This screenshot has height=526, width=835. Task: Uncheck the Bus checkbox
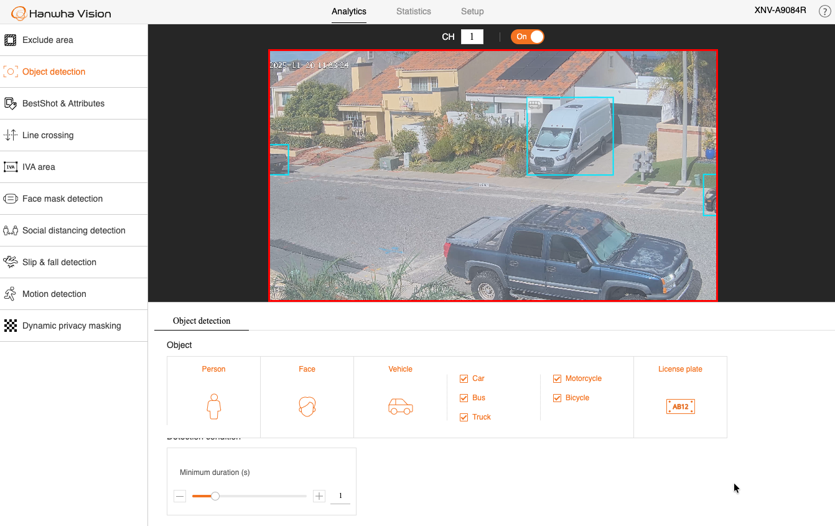[464, 398]
